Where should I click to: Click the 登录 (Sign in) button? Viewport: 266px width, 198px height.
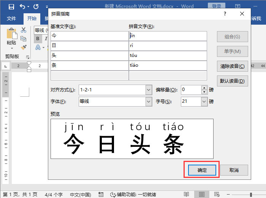tap(217, 6)
